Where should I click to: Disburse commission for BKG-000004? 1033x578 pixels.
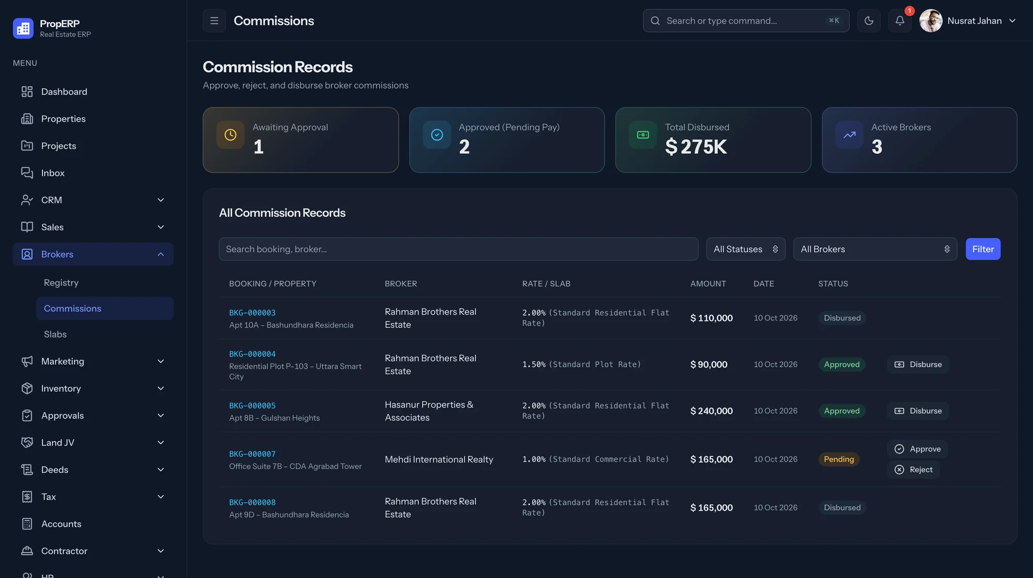(x=918, y=364)
